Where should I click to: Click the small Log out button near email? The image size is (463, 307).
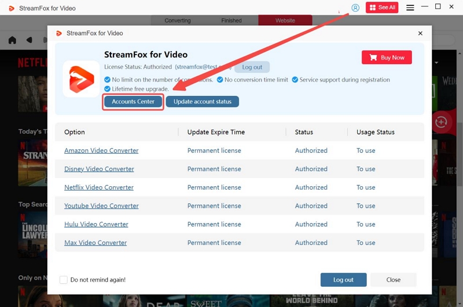click(x=252, y=67)
